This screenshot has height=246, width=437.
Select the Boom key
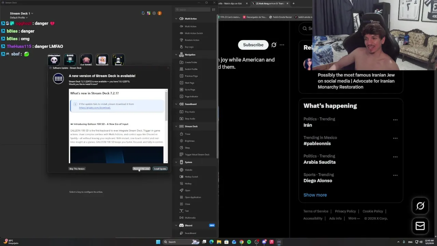point(118,60)
